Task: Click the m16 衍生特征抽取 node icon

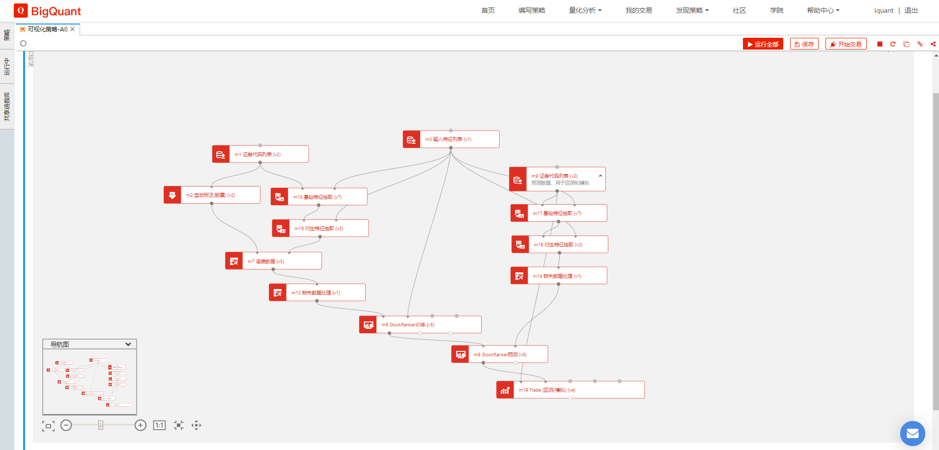Action: click(x=281, y=228)
